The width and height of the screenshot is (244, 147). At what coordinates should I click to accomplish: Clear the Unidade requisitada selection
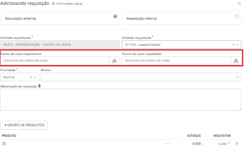point(233,45)
